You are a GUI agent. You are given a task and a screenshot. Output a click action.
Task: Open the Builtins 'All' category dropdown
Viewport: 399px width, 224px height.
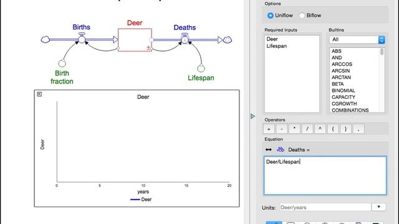pyautogui.click(x=357, y=40)
